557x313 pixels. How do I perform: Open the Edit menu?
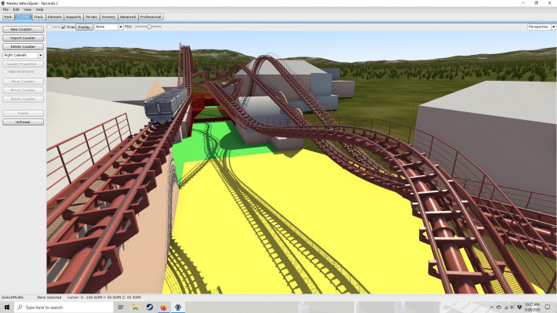point(16,9)
